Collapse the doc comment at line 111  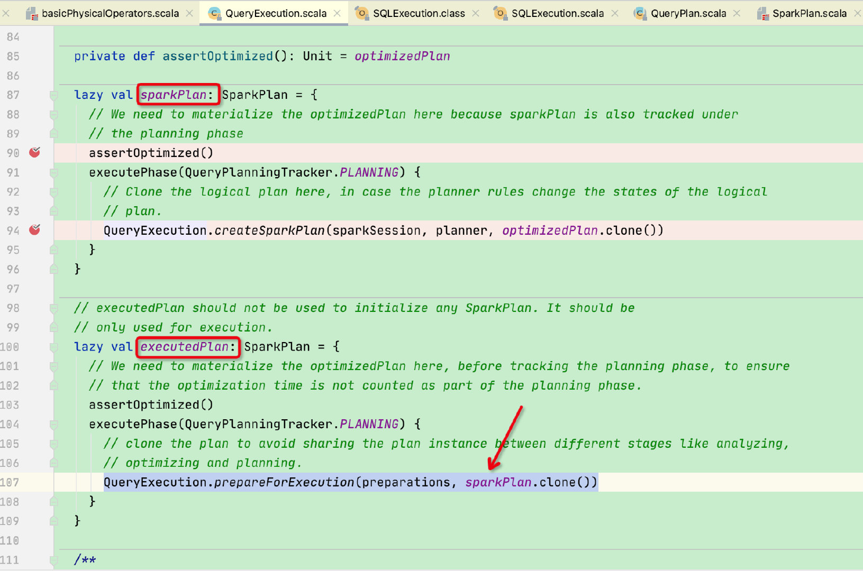[x=53, y=560]
